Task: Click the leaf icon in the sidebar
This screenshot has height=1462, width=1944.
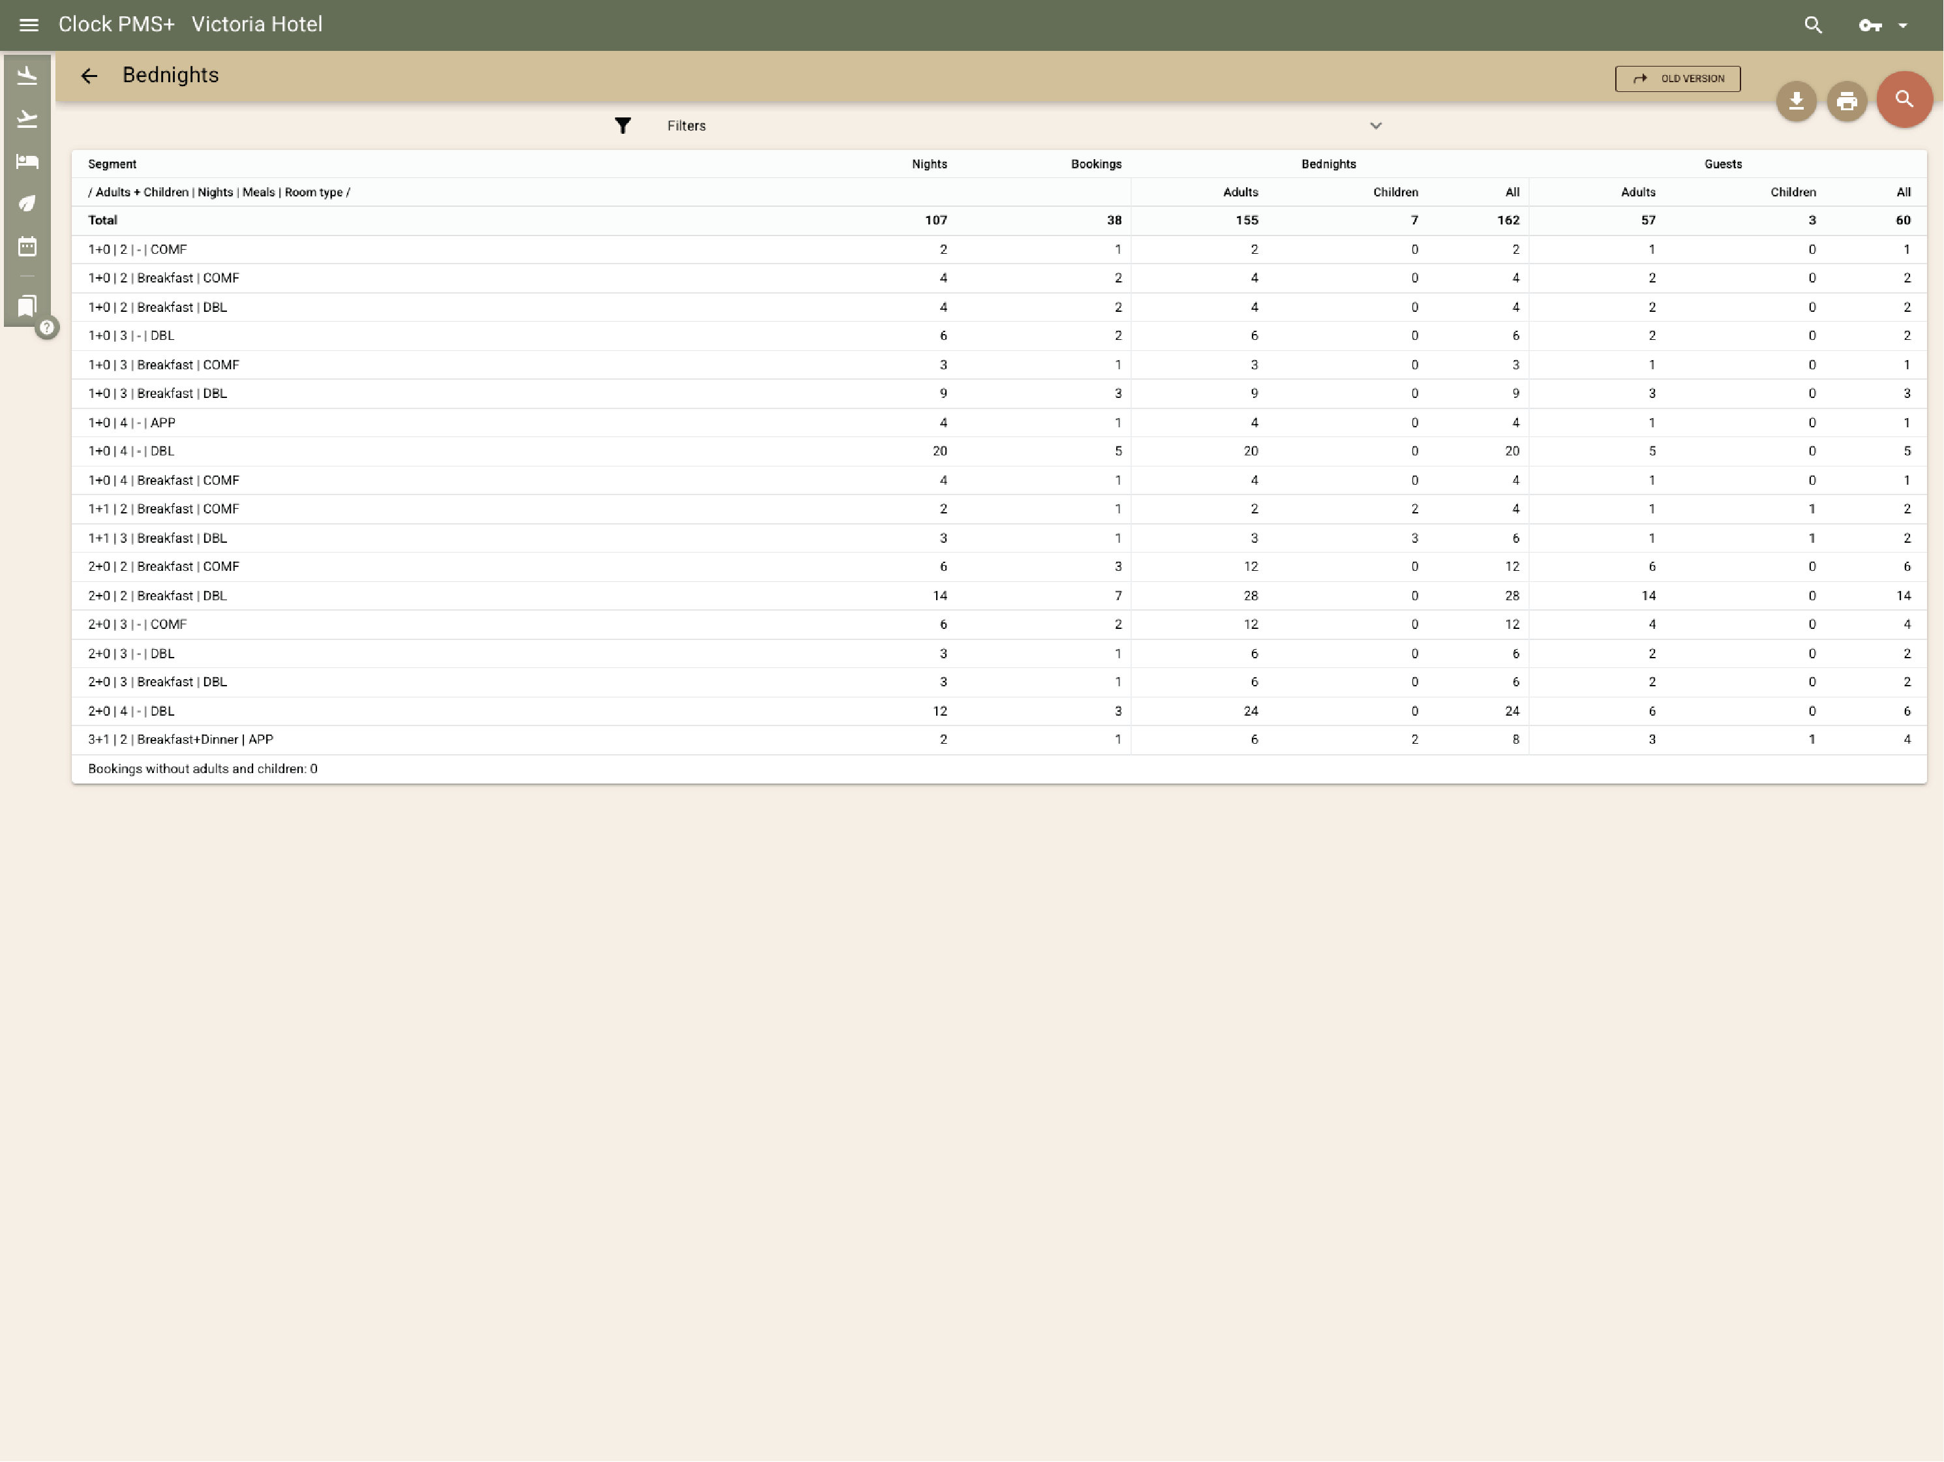Action: pos(27,204)
